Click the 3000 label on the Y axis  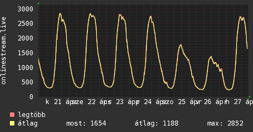(x=25, y=9)
